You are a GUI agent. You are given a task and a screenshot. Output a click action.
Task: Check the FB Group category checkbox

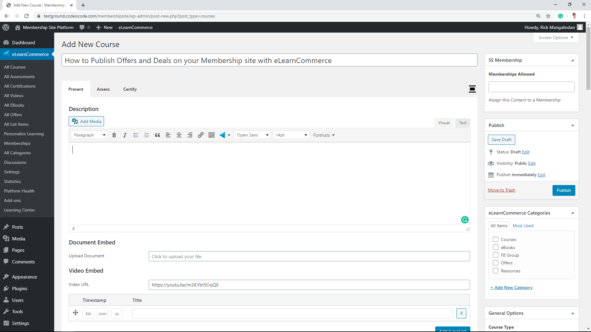pyautogui.click(x=496, y=255)
